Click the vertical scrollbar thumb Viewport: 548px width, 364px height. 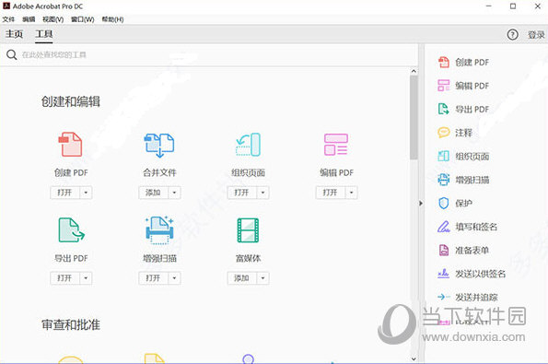414,117
